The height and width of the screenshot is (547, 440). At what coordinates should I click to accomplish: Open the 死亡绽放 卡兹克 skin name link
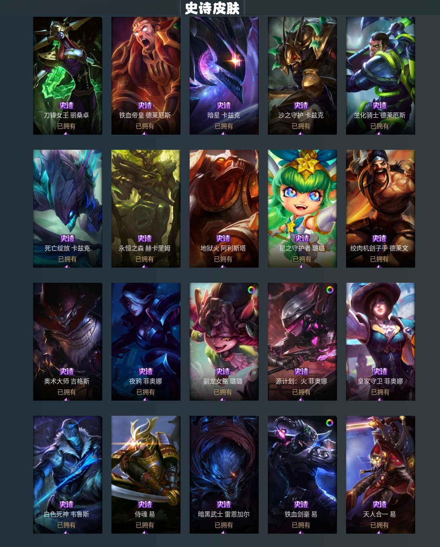coord(67,248)
